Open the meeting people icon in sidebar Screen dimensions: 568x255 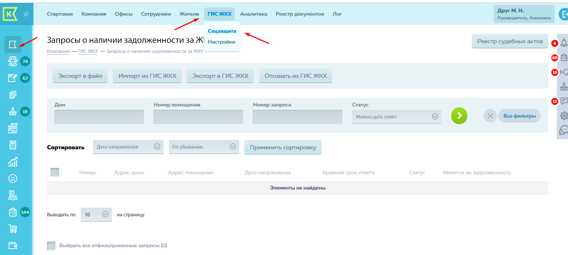(13, 195)
